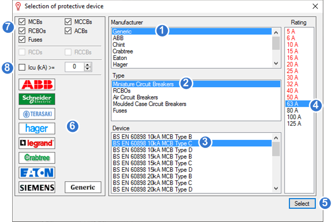Click down arrow of Device list scrollbar

coord(276,189)
